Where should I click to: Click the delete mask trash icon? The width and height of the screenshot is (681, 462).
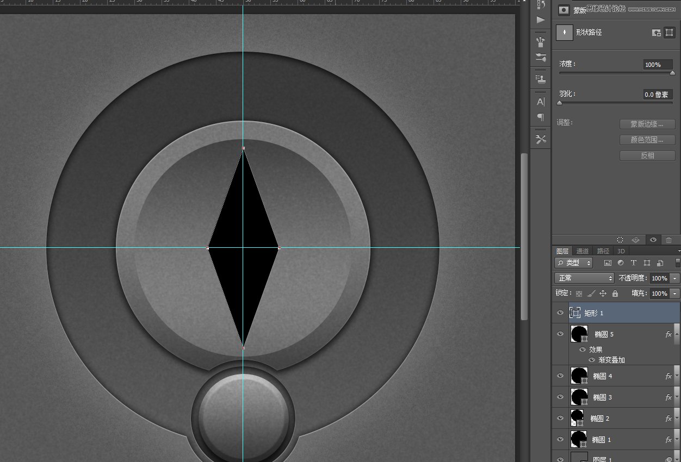(x=669, y=240)
